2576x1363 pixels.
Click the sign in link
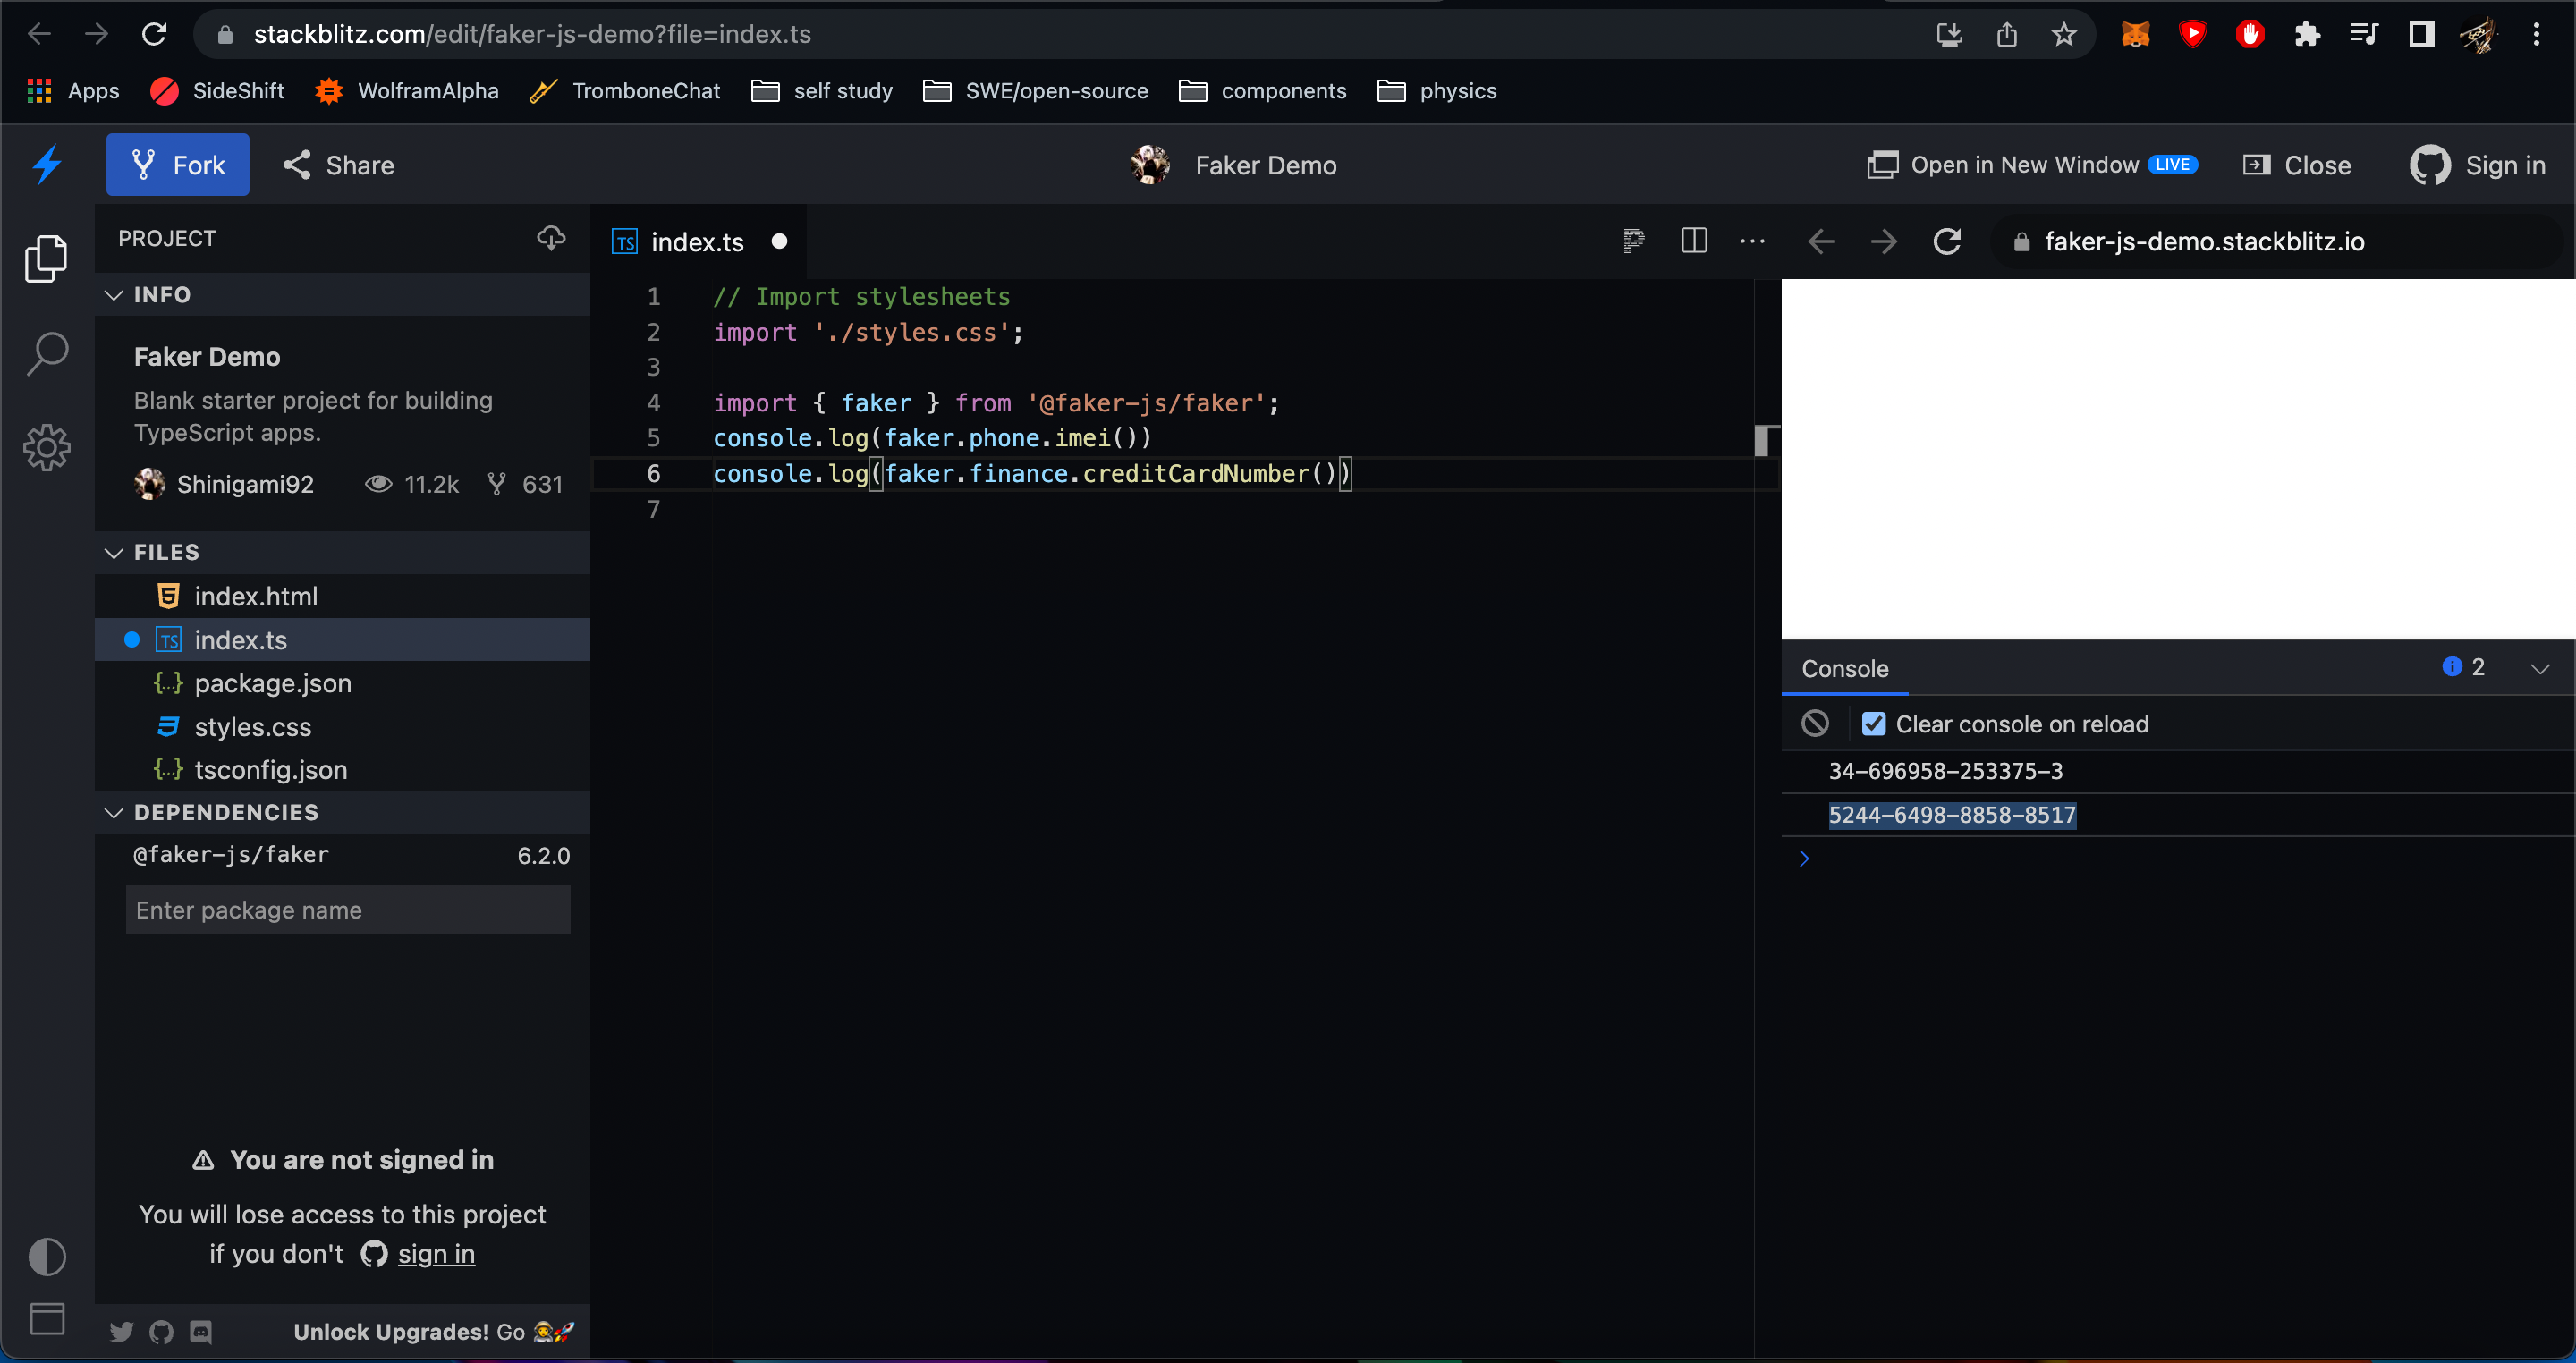point(435,1253)
